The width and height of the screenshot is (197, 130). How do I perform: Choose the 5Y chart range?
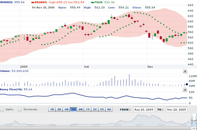point(102,109)
